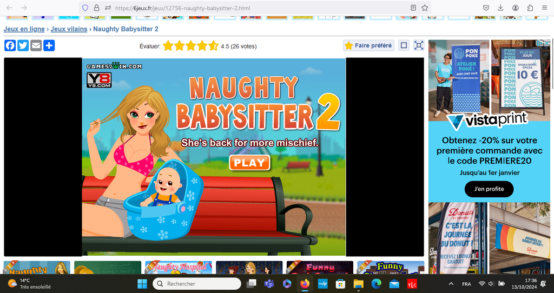
Task: Open the Jeux vilains category link
Action: (69, 29)
